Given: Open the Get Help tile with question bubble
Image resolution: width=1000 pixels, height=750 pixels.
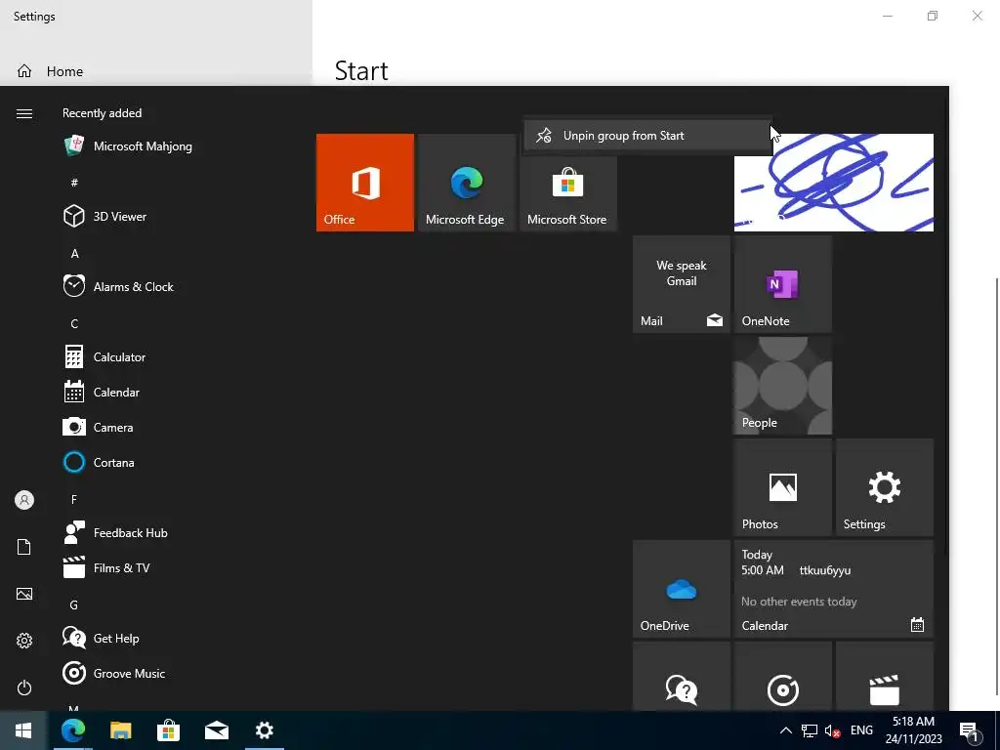Looking at the screenshot, I should click(681, 676).
